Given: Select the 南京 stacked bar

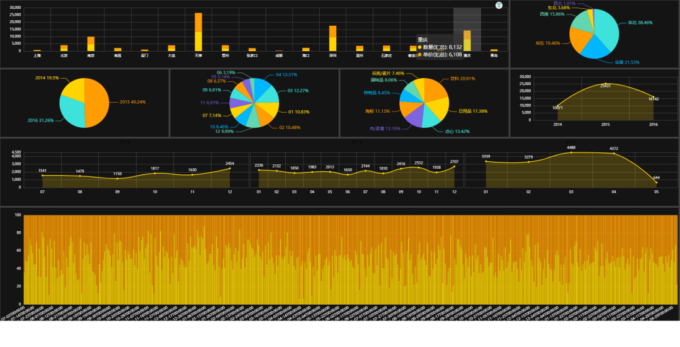Looking at the screenshot, I should [x=91, y=44].
